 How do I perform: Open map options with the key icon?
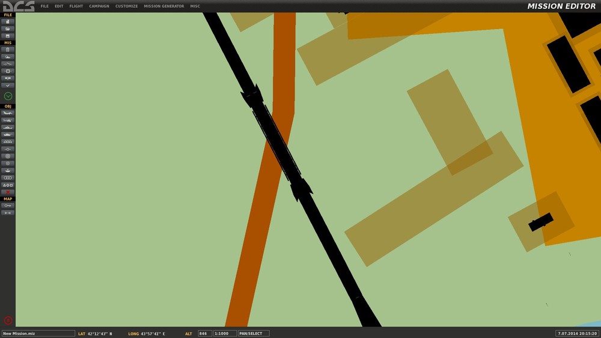pos(8,206)
